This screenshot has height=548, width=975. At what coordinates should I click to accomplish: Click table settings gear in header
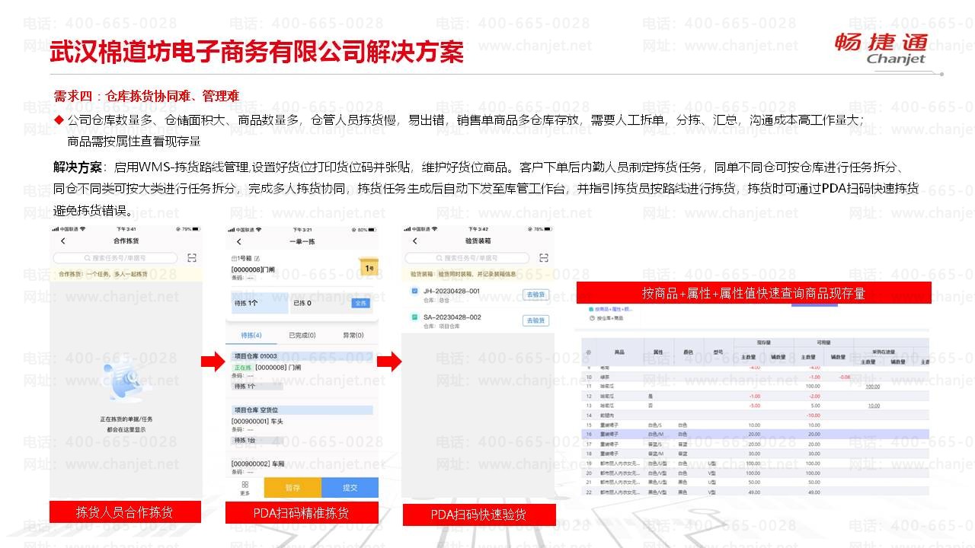tap(587, 352)
